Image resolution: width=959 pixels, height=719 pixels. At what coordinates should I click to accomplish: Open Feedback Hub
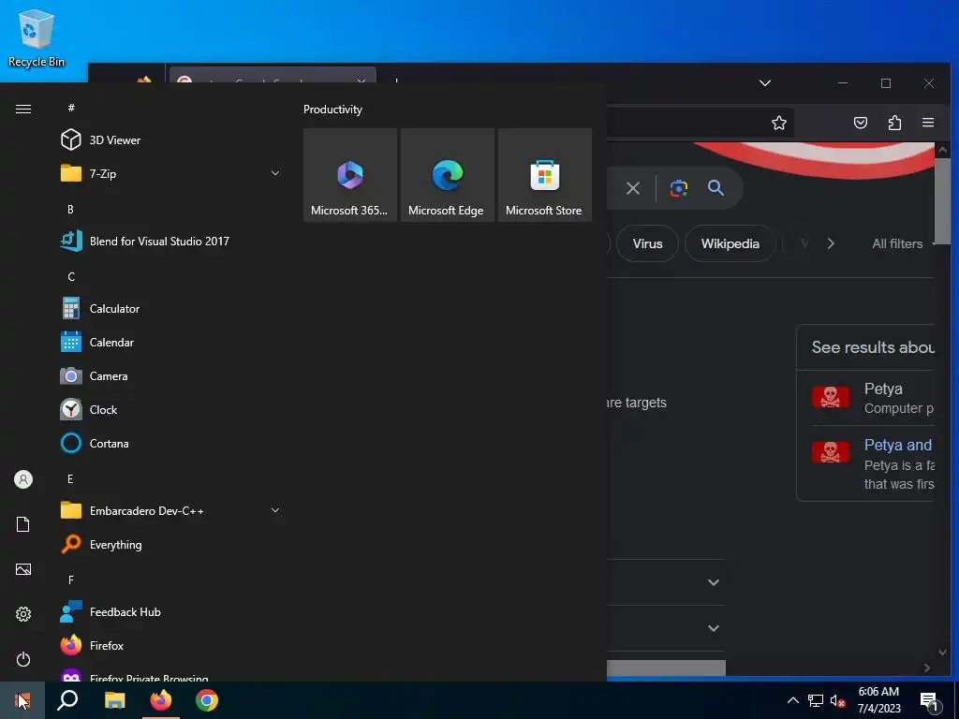point(171,612)
